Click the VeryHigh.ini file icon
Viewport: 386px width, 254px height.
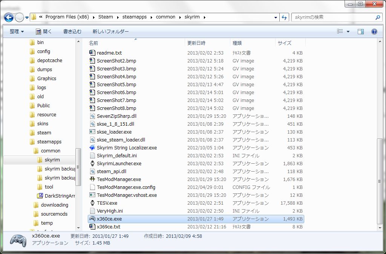coord(92,211)
